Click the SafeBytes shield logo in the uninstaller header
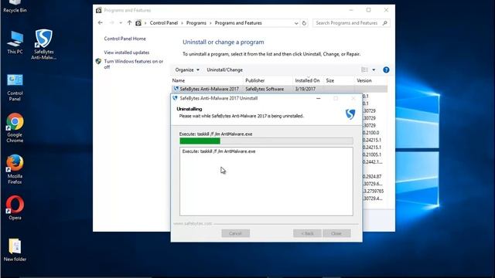 (350, 114)
